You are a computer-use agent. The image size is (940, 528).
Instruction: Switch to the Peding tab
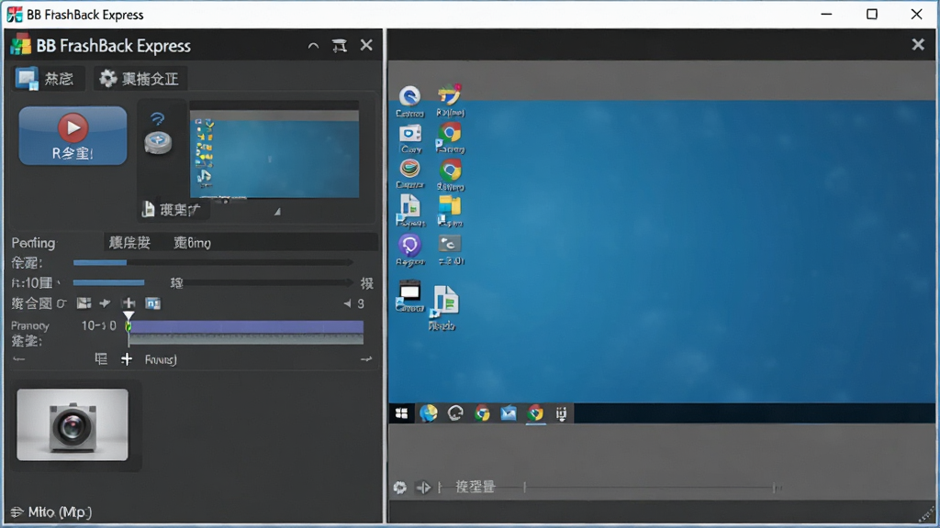point(34,242)
